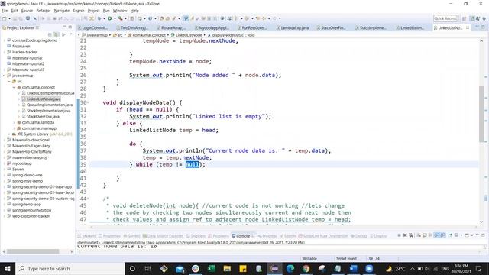Toggle Scroll Lock in Console toolbar
The width and height of the screenshot is (489, 275).
tap(425, 235)
